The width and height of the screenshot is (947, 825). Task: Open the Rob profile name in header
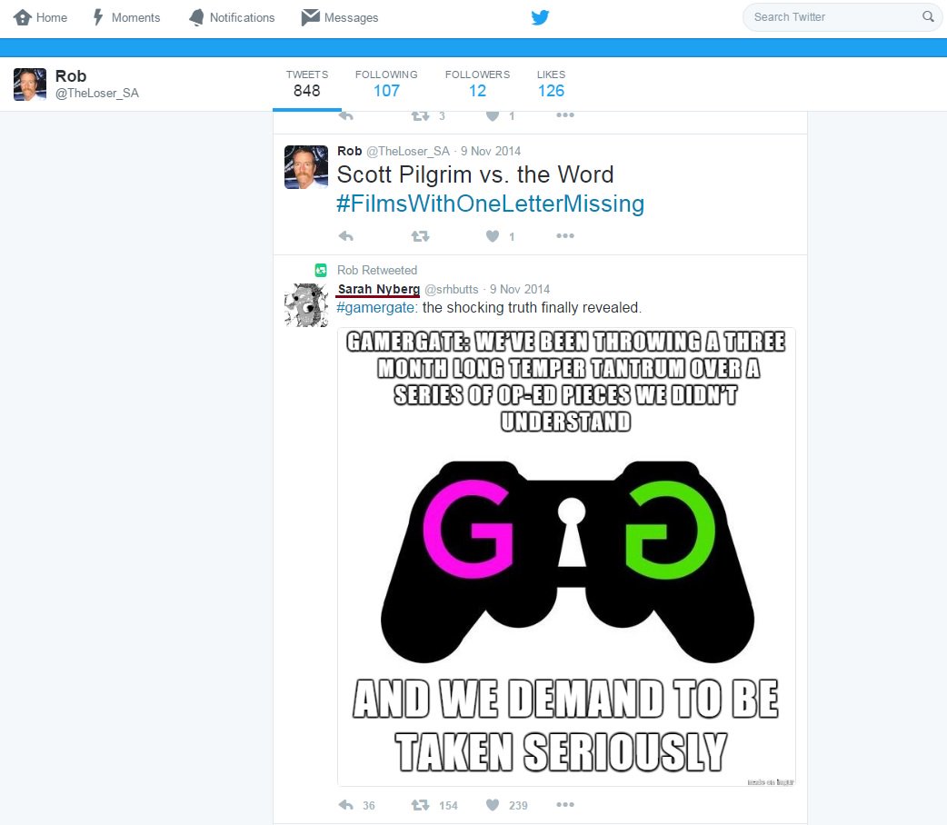pos(71,76)
